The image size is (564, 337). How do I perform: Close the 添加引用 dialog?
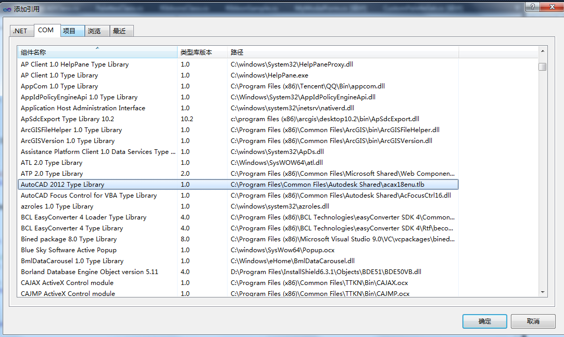(552, 6)
